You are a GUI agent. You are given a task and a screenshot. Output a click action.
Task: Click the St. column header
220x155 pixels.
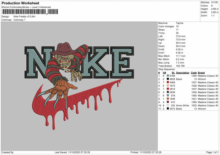173,73
